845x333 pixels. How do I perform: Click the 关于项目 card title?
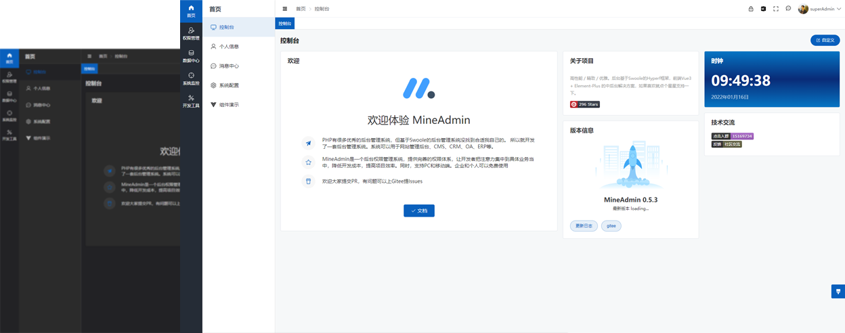(582, 61)
